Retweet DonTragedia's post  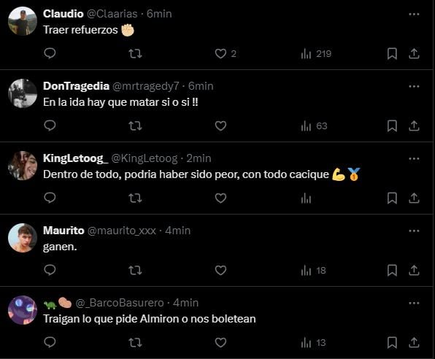coord(135,126)
